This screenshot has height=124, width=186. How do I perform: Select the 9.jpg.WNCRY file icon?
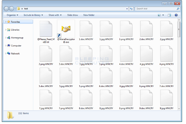pos(167,98)
